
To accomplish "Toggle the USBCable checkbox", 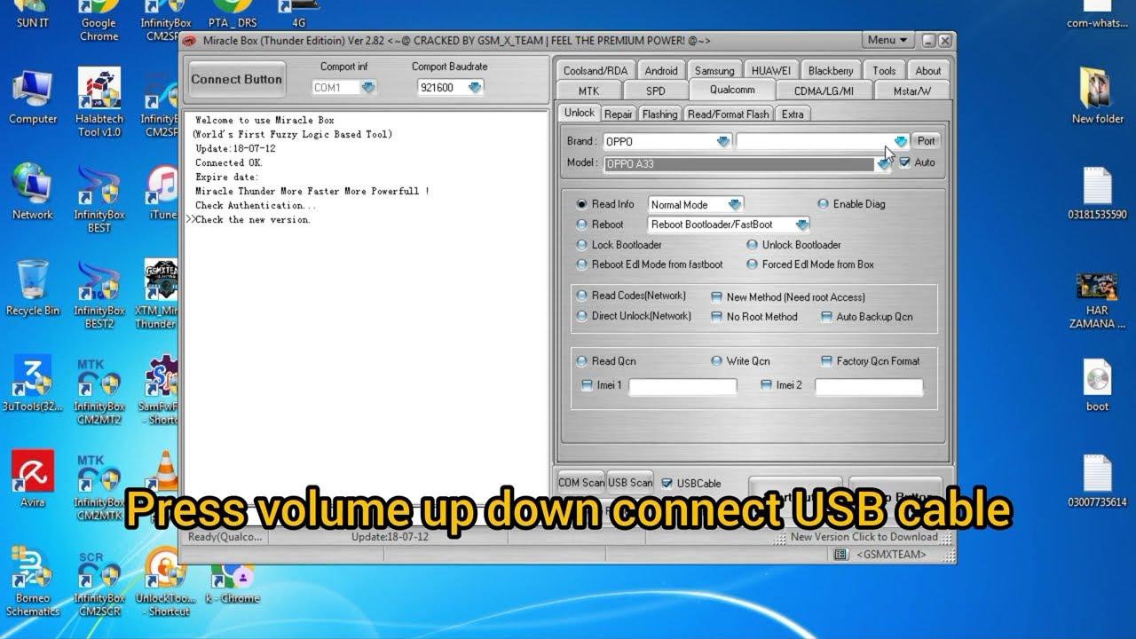I will pyautogui.click(x=667, y=483).
